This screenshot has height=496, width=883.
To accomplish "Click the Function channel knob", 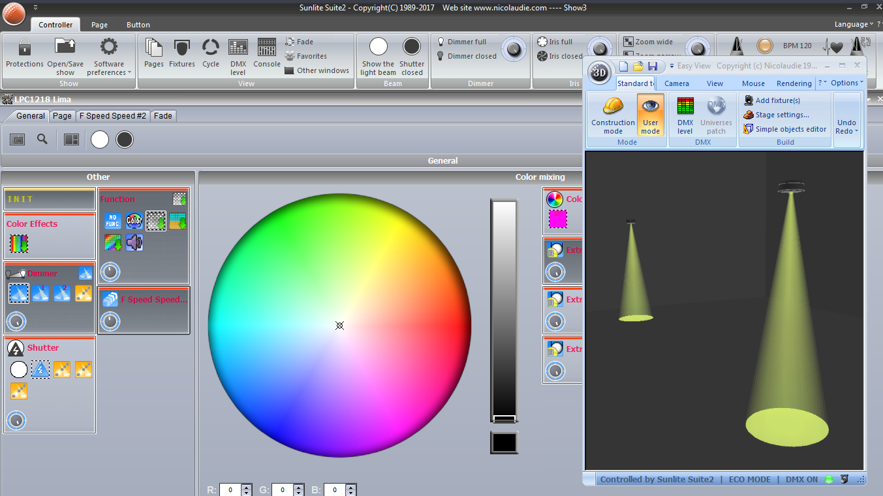I will [110, 272].
